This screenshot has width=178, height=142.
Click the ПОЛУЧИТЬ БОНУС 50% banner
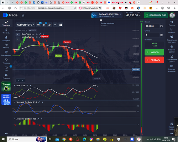[106, 15]
